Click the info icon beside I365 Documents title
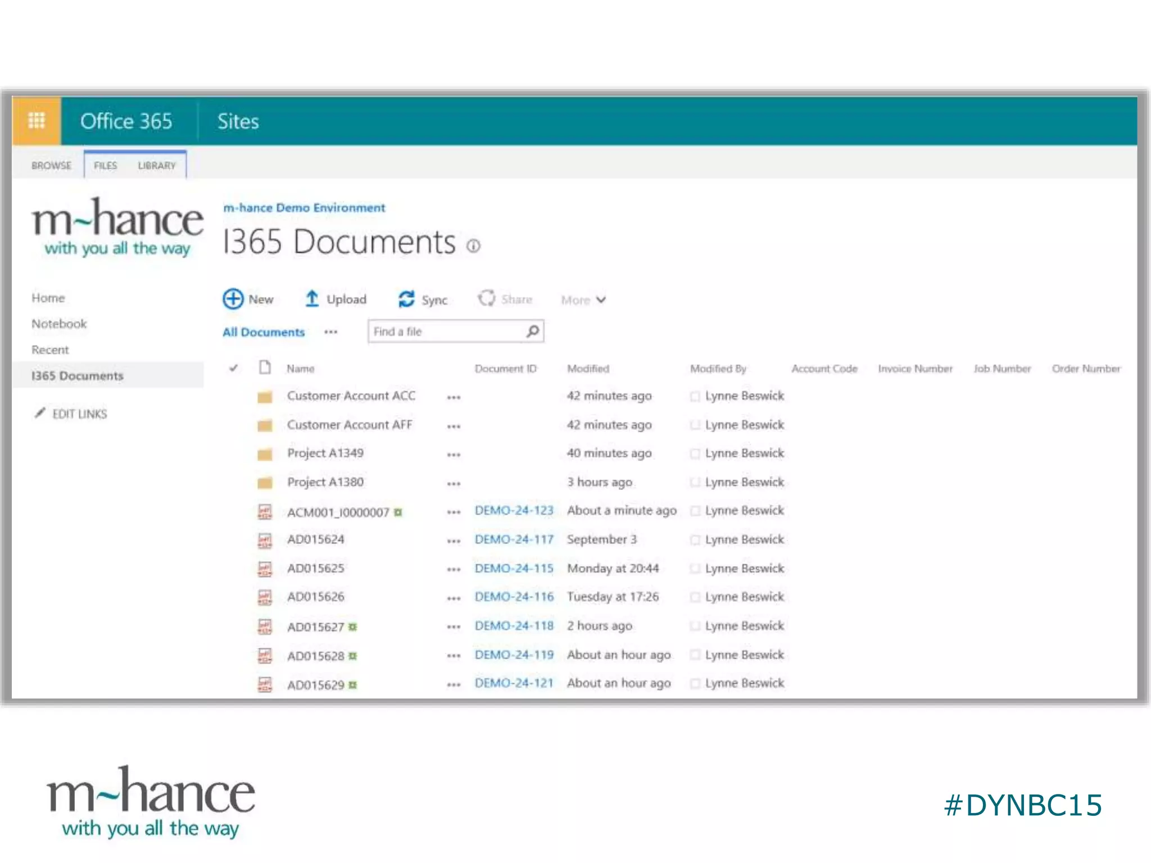1151x863 pixels. [x=474, y=246]
